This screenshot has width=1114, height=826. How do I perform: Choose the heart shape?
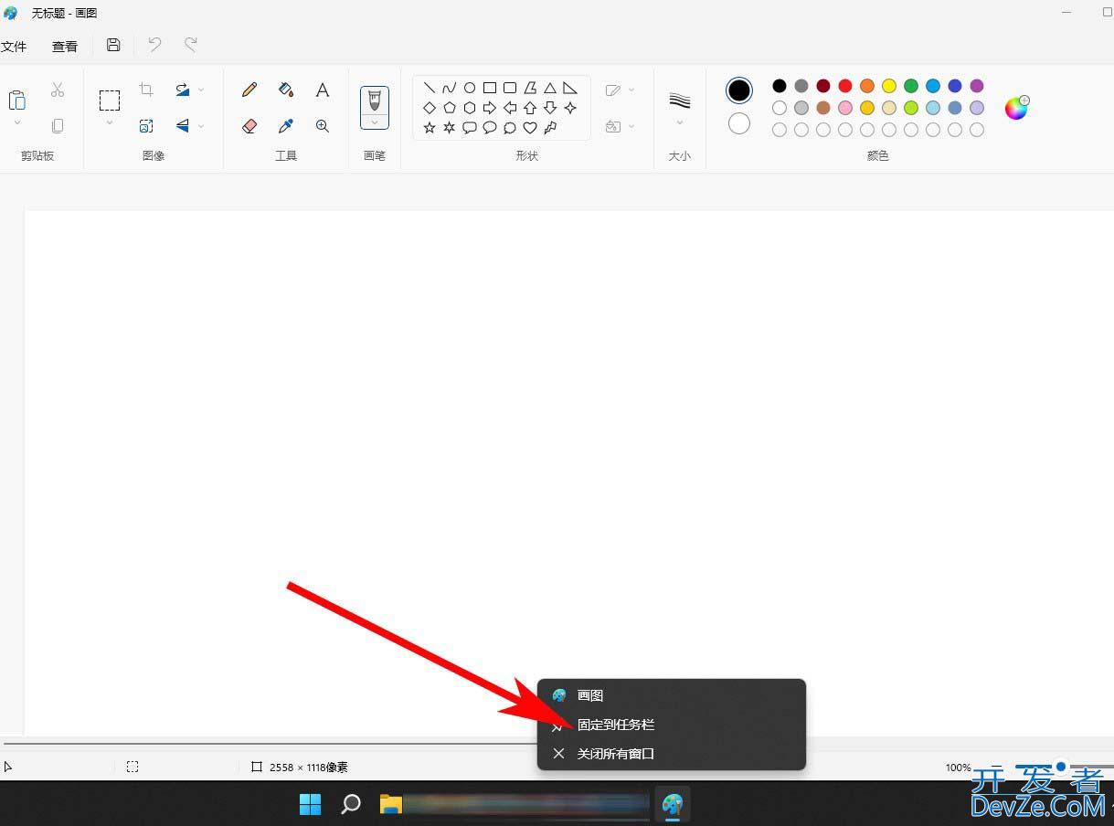530,128
